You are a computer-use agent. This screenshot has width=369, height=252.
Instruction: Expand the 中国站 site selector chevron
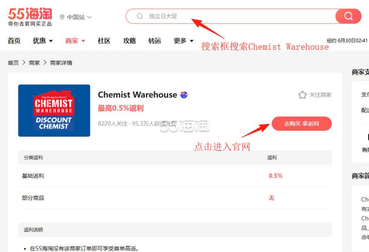pos(89,17)
